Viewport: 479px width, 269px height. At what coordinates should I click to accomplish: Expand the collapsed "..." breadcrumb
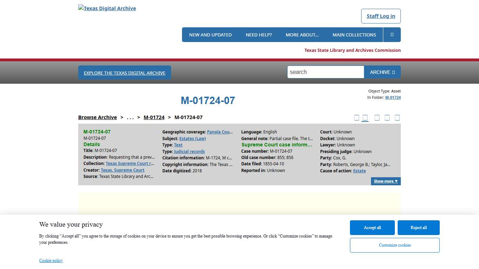click(x=130, y=117)
